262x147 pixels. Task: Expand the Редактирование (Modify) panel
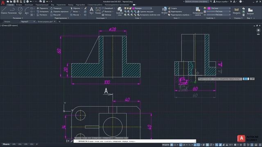[x=62, y=18]
